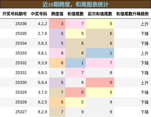Click winning numbers 2,7,6
The image size is (151, 117).
[x=42, y=33]
